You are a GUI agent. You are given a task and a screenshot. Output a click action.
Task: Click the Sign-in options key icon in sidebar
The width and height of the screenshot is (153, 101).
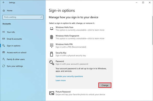tap(4, 46)
